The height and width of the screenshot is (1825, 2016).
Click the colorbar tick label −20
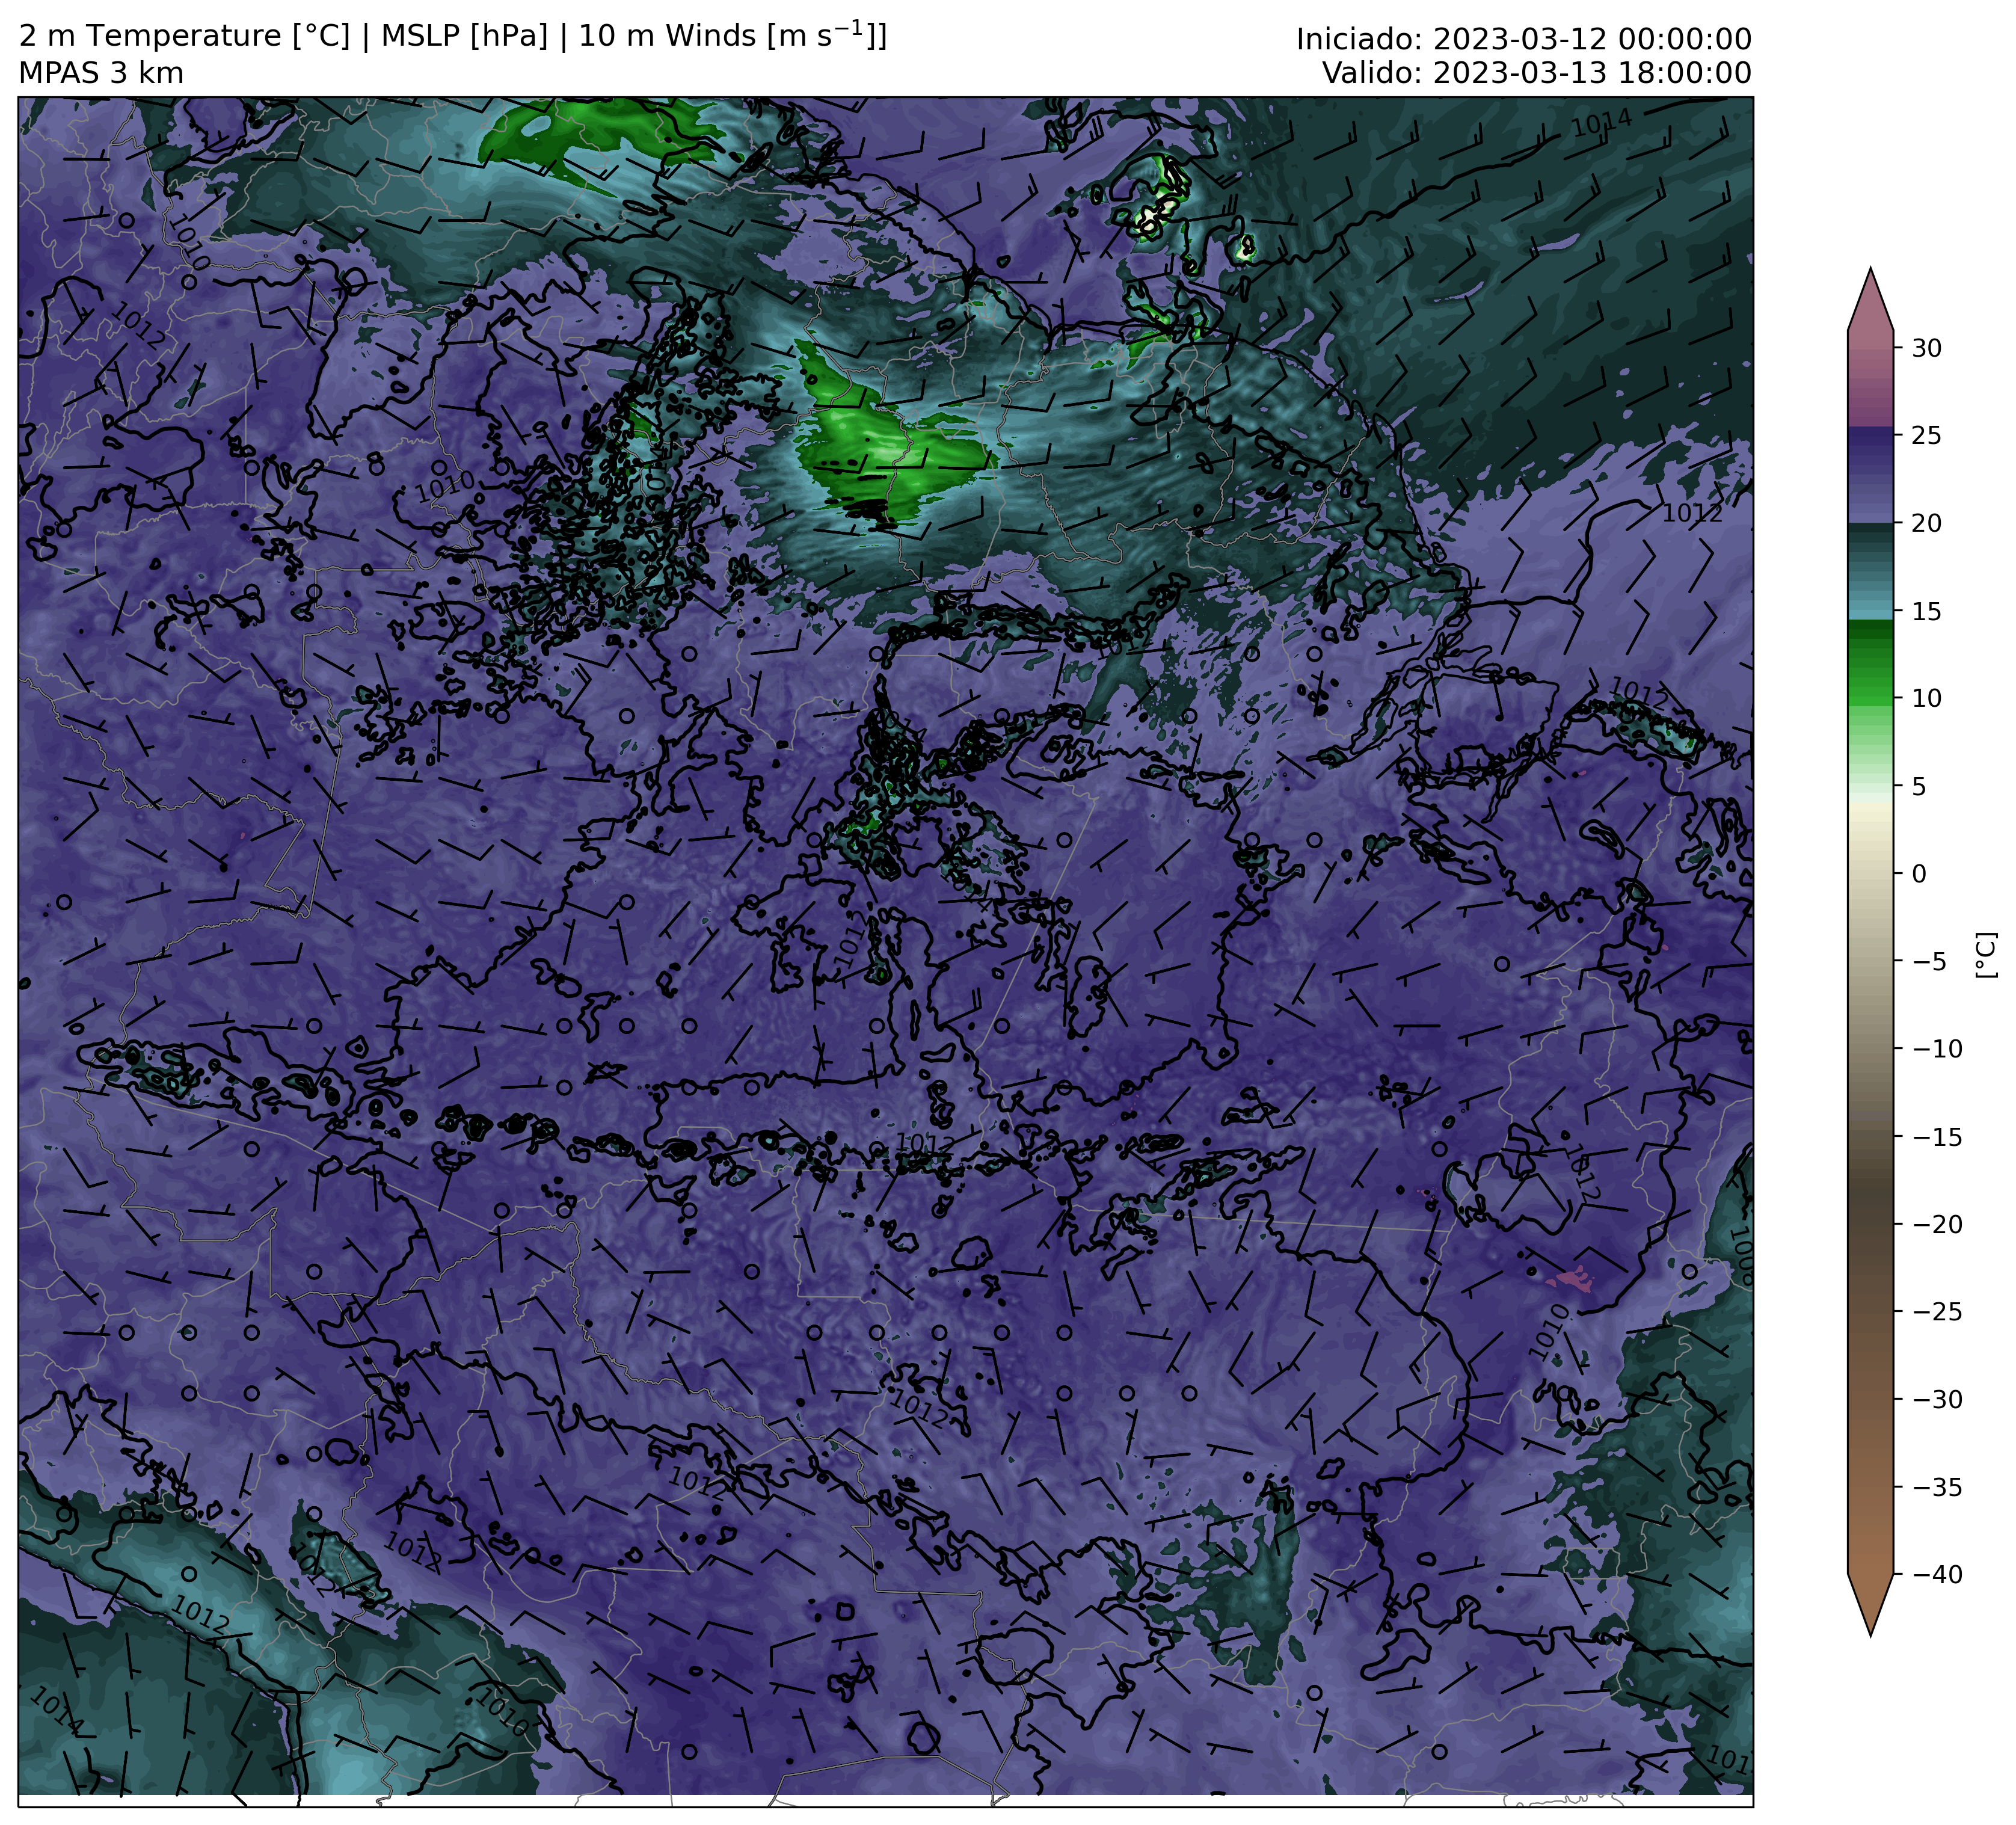[x=1937, y=1224]
